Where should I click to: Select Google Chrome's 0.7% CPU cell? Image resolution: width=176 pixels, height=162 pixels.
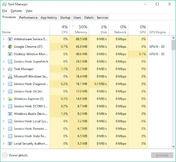click(60, 47)
